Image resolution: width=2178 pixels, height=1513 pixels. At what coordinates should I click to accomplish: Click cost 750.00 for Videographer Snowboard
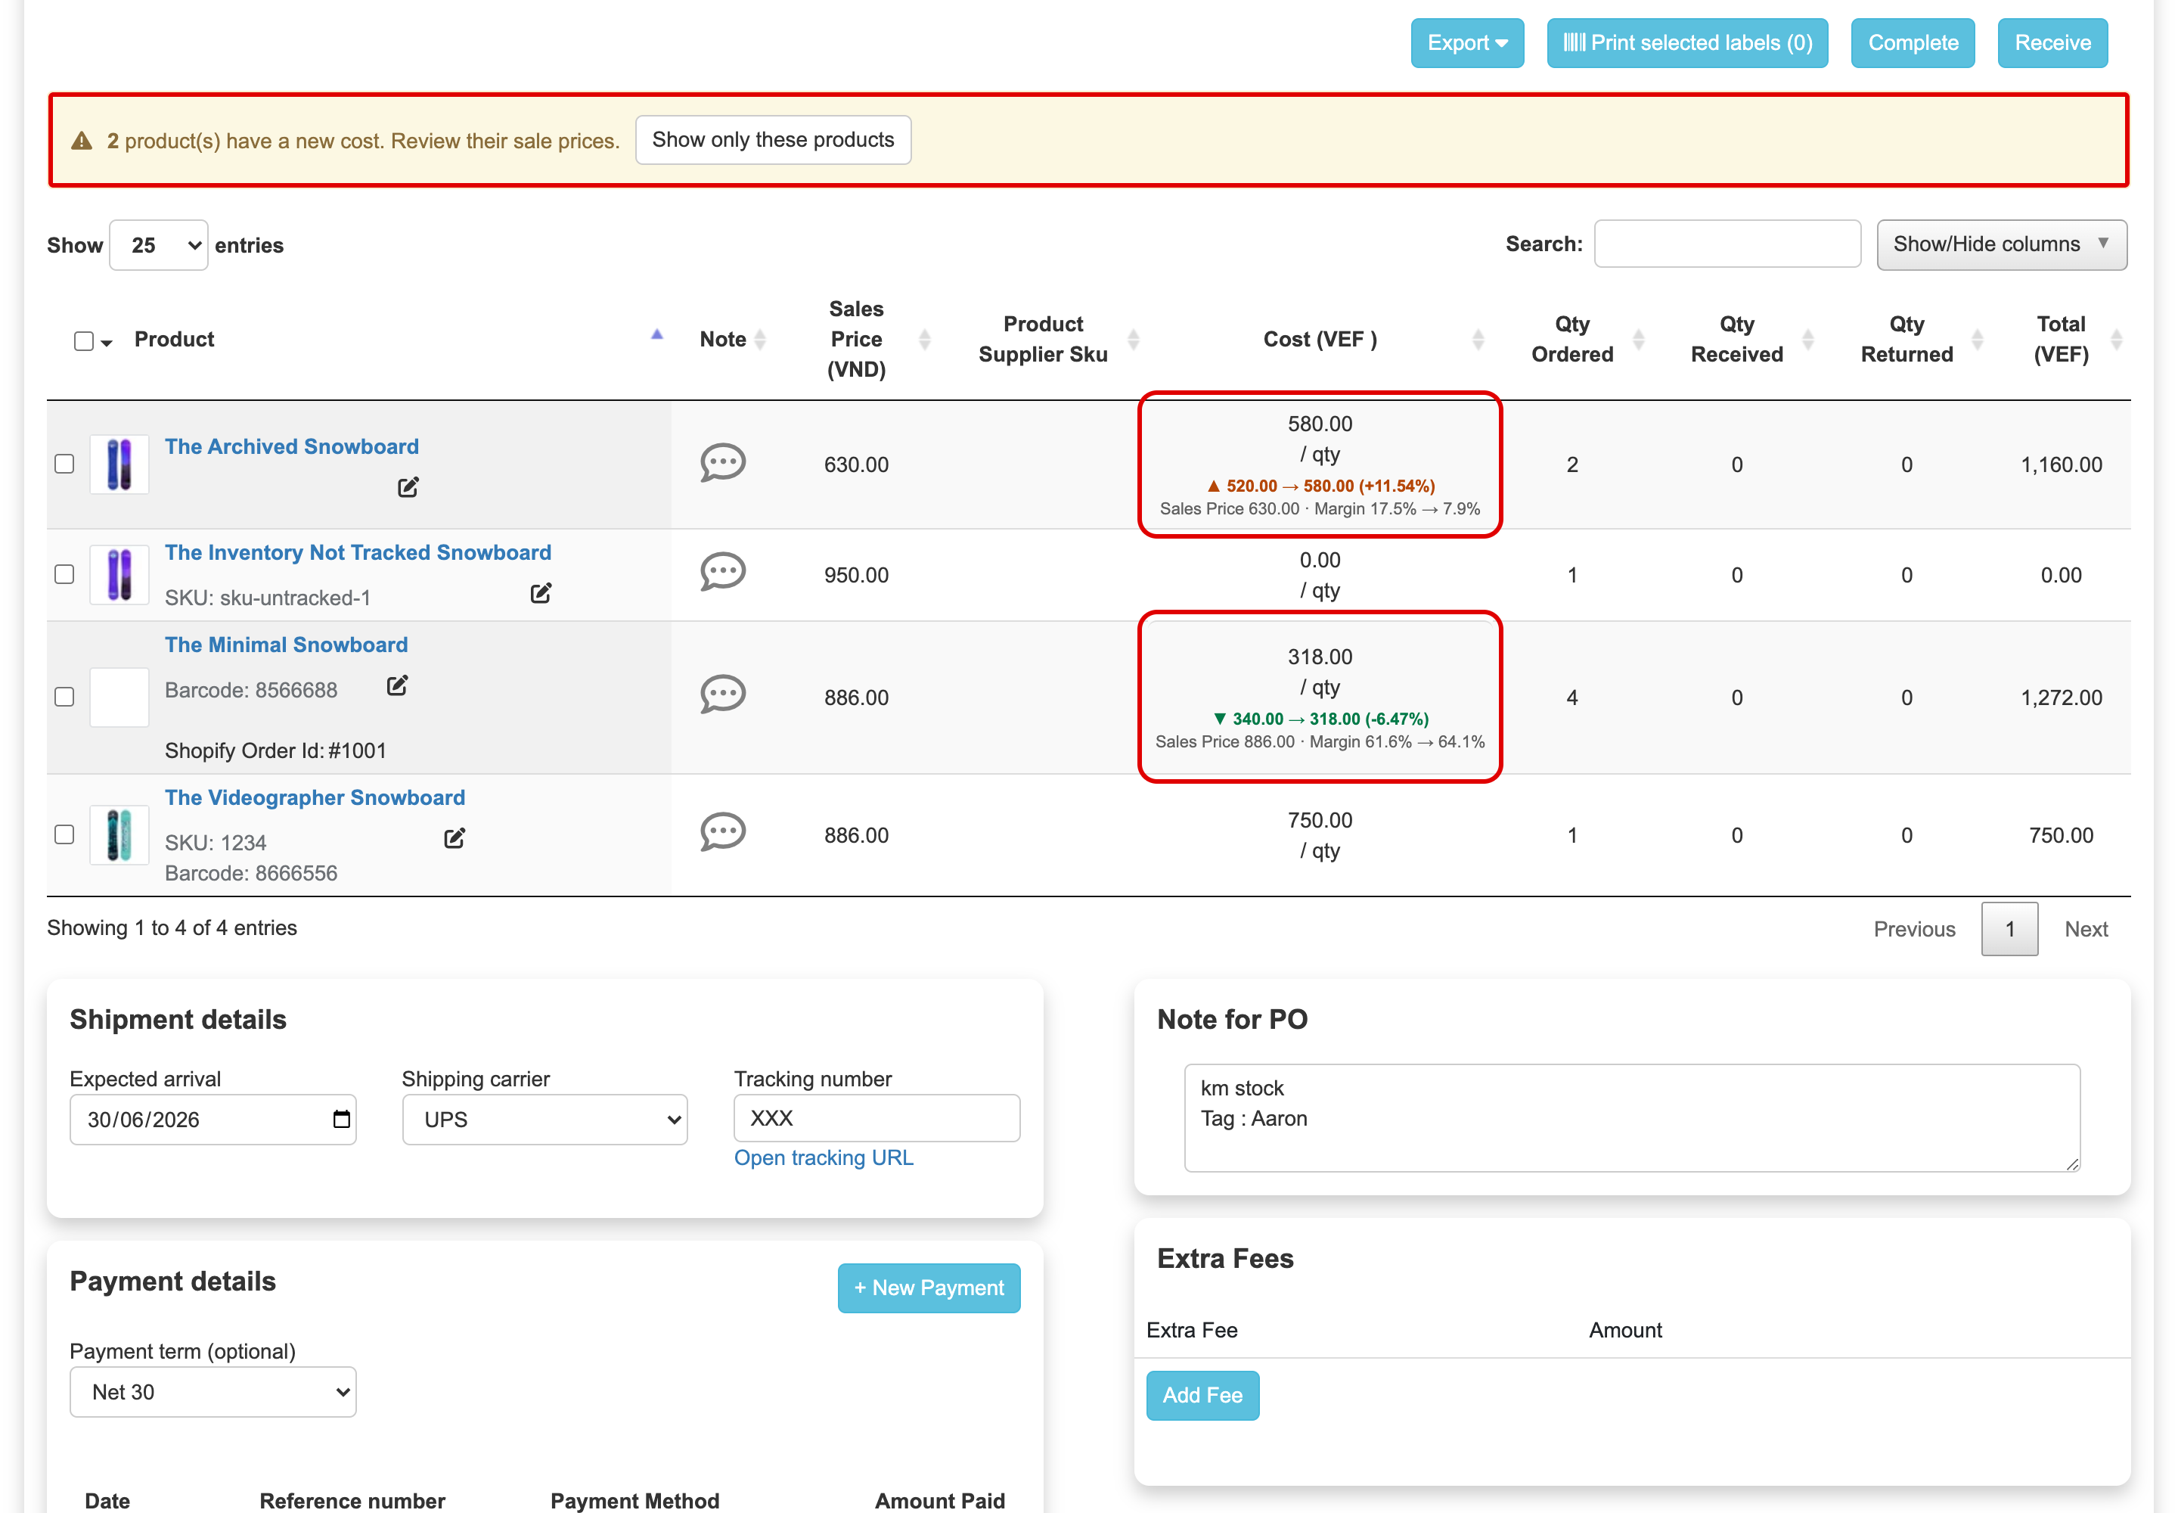[x=1320, y=820]
